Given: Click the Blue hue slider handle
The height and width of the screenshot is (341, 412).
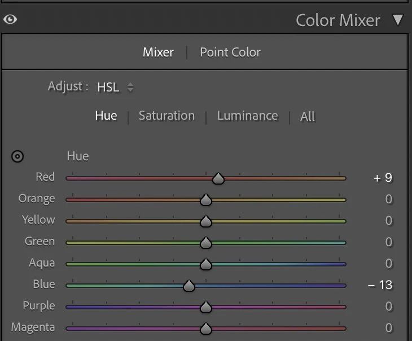Looking at the screenshot, I should point(189,286).
